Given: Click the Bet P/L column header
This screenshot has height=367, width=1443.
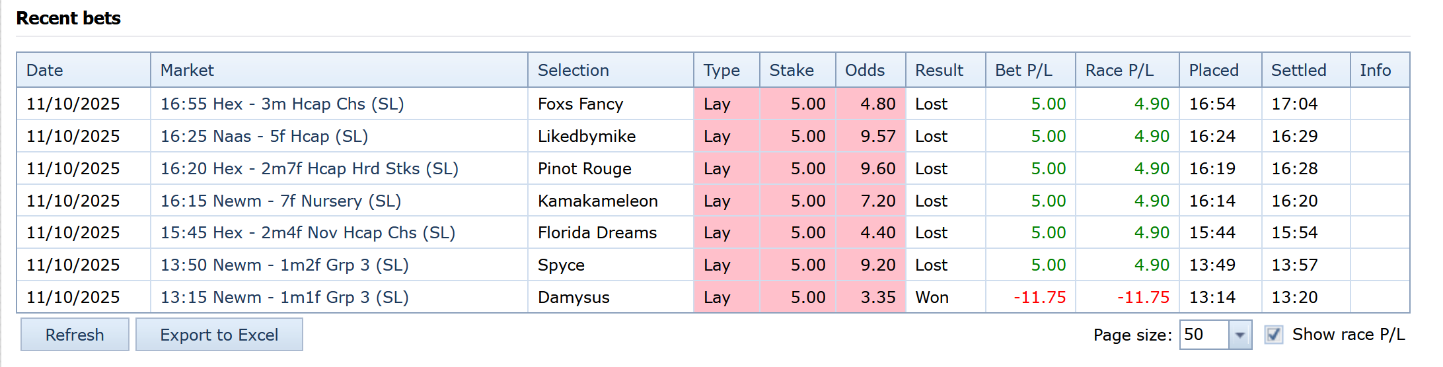Looking at the screenshot, I should 1023,70.
